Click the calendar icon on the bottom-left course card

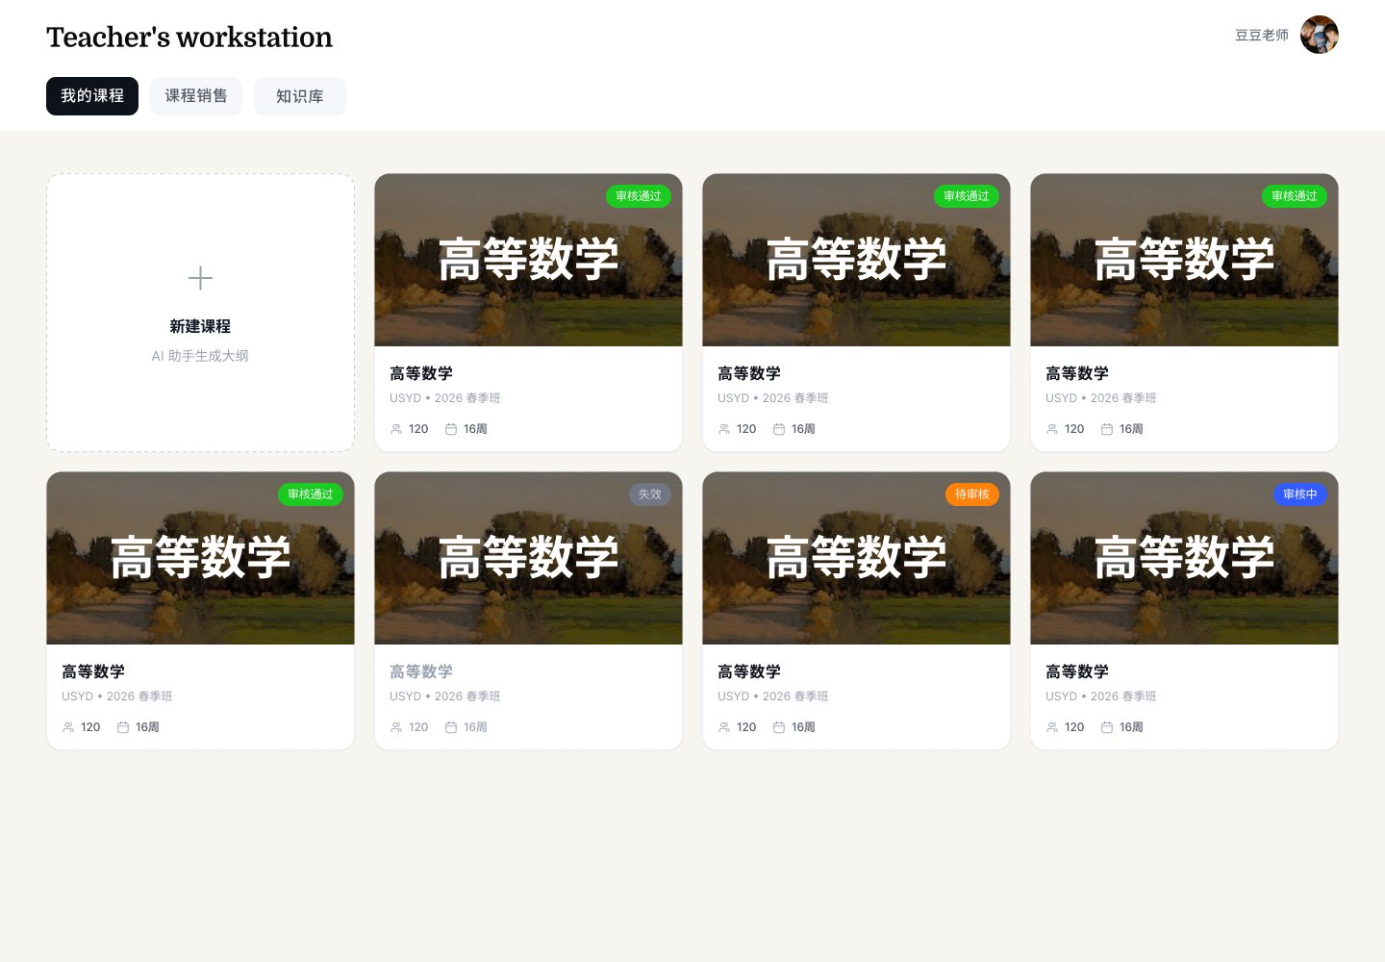coord(122,727)
